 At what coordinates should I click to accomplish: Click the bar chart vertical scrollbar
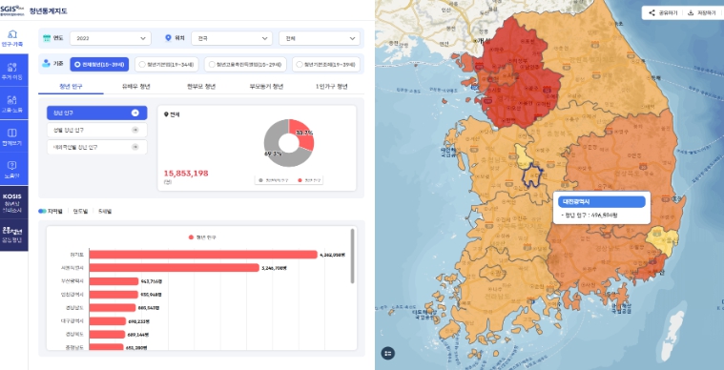coord(353,256)
